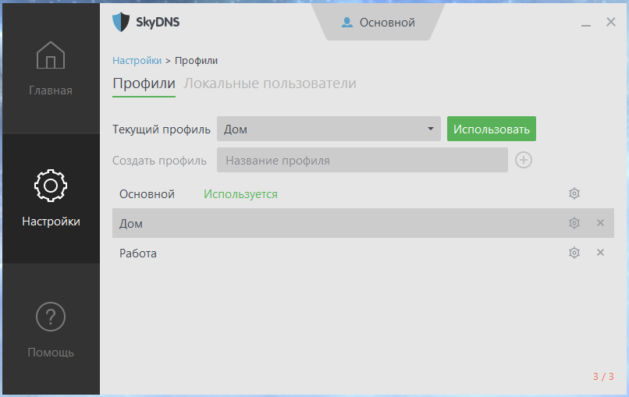Delete the Работа profile
This screenshot has height=397, width=629.
coord(600,253)
